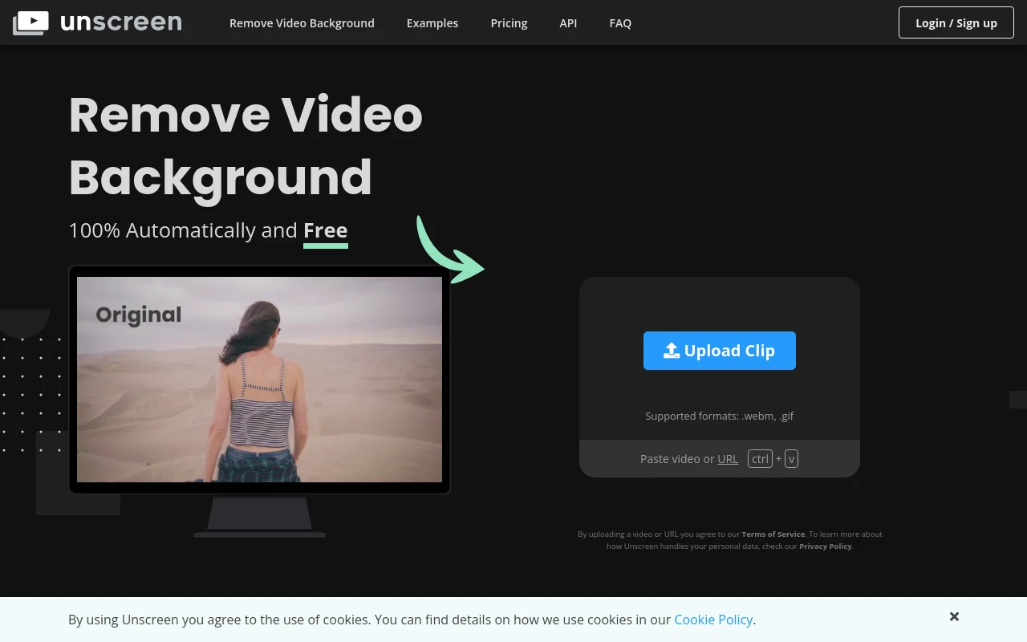Open the Pricing page
This screenshot has width=1027, height=642.
point(509,22)
